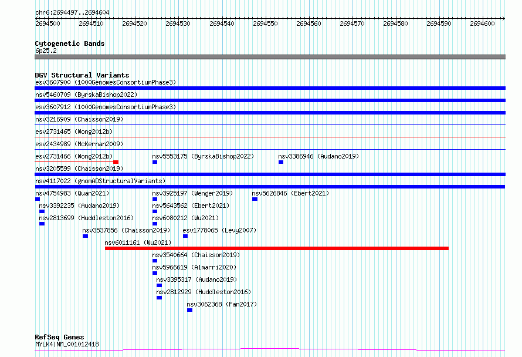Image resolution: width=522 pixels, height=357 pixels.
Task: Click the blue marker under nsv5966619
Action: click(155, 273)
